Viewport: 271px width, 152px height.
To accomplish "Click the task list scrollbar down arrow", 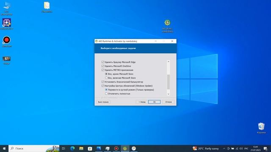I will pyautogui.click(x=169, y=94).
